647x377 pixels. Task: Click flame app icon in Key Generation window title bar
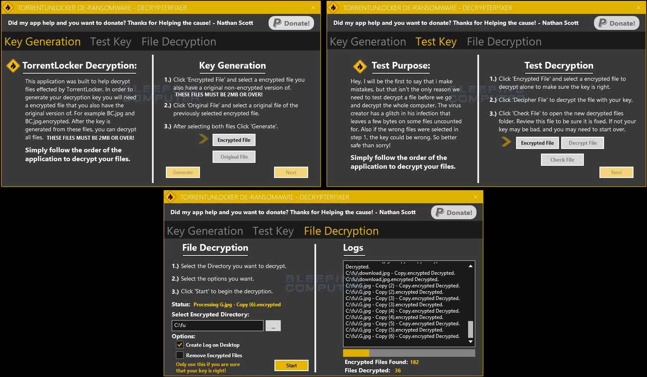[x=8, y=7]
